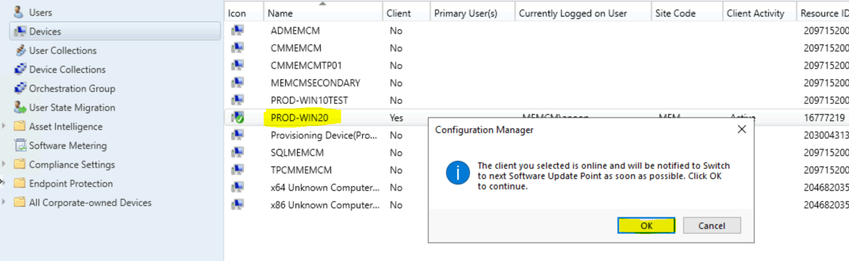Image resolution: width=849 pixels, height=261 pixels.
Task: Click the device icon for TPCMMEMCM
Action: tap(237, 170)
